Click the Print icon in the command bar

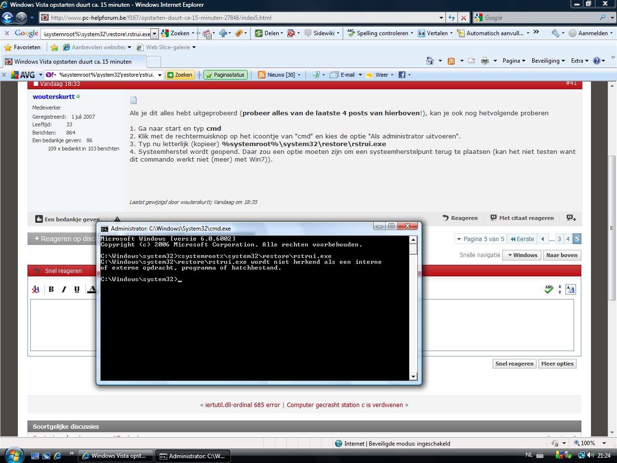pos(485,61)
